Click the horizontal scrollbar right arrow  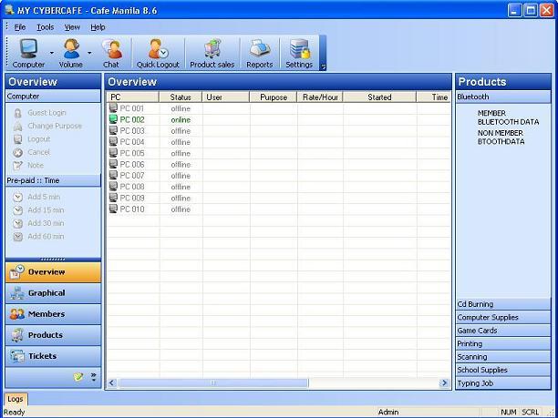(444, 382)
